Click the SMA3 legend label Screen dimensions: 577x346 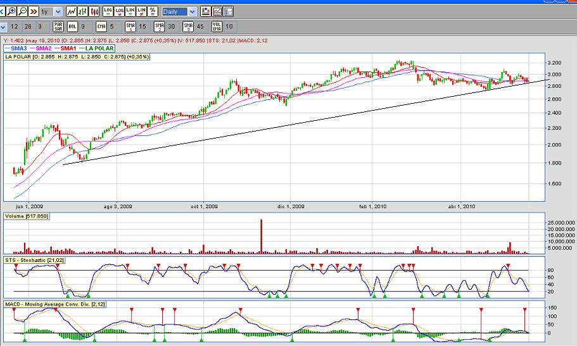[18, 48]
